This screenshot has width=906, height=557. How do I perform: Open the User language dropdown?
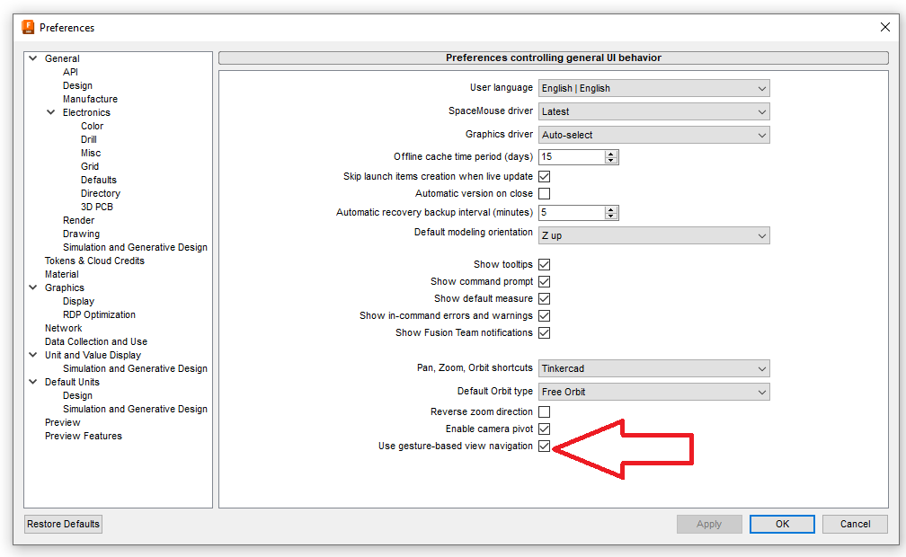pyautogui.click(x=653, y=88)
